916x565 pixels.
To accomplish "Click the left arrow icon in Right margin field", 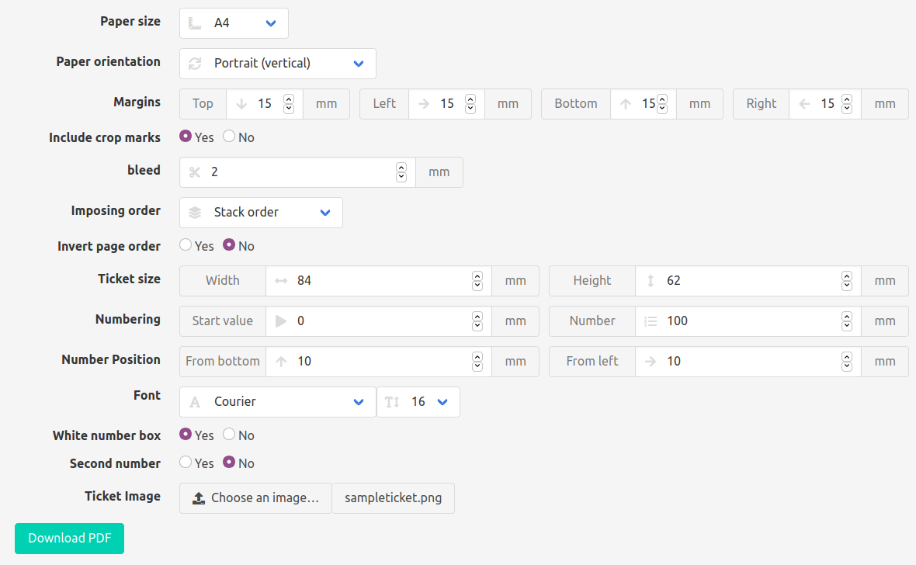I will pyautogui.click(x=804, y=104).
